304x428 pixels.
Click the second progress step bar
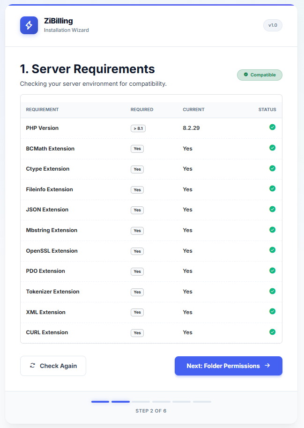click(x=120, y=402)
